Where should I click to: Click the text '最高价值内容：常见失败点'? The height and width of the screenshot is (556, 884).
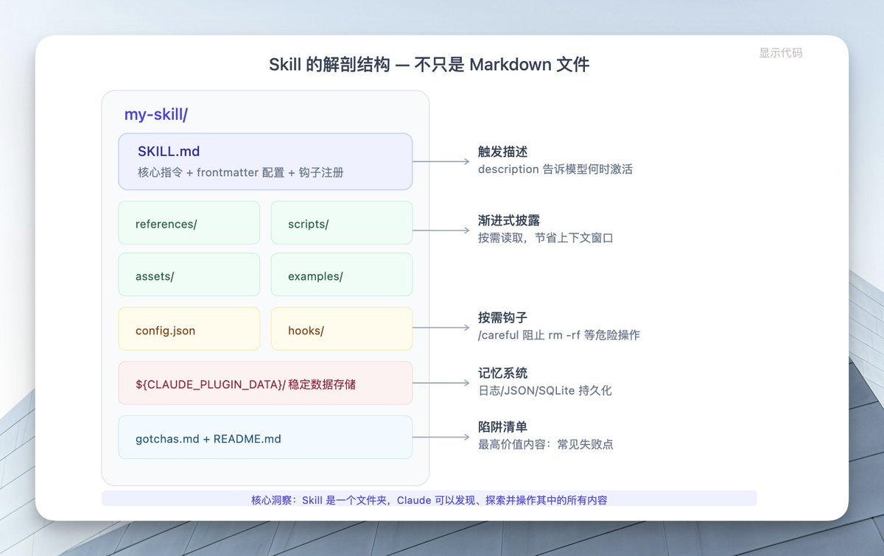[x=546, y=444]
